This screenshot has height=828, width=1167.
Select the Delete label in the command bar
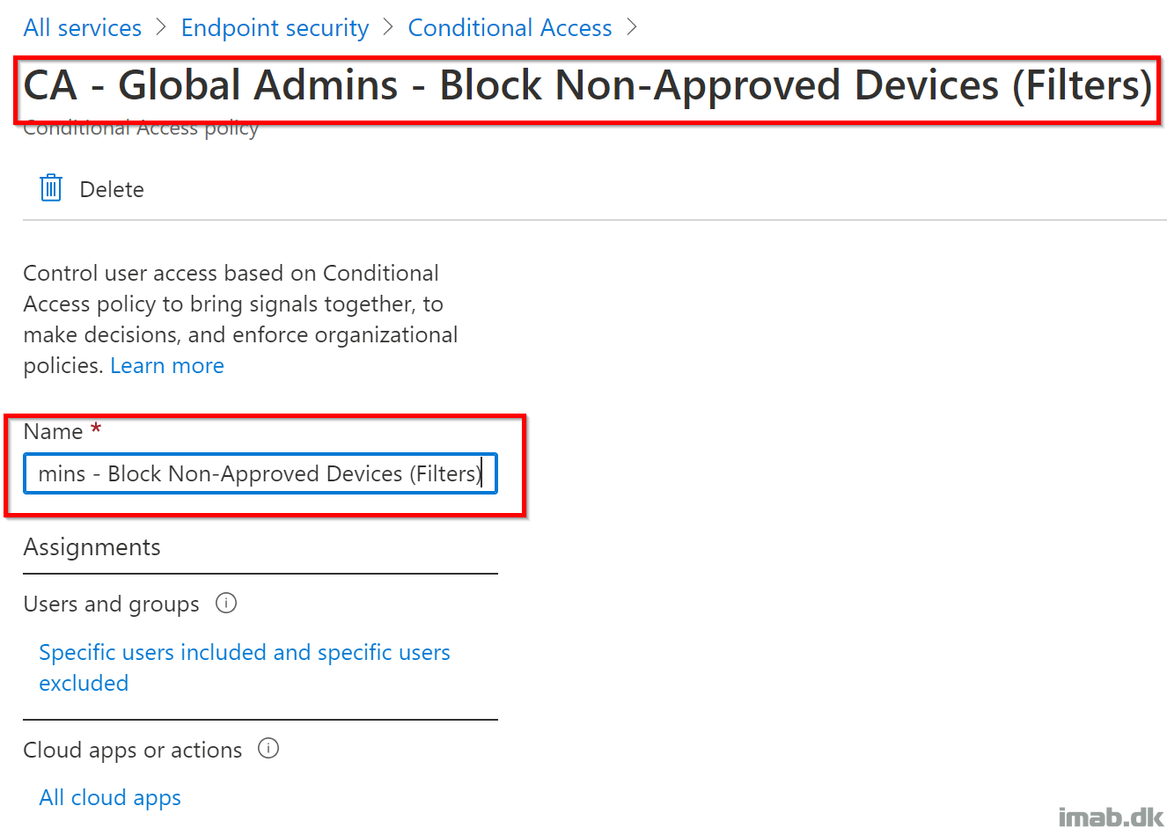pos(112,189)
